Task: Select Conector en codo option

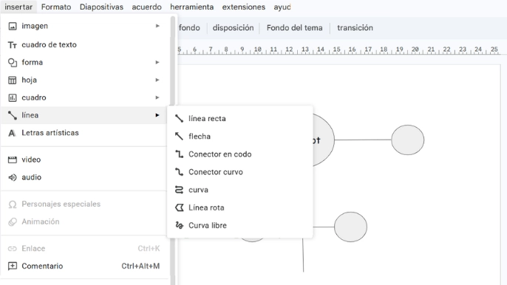Action: pyautogui.click(x=240, y=154)
